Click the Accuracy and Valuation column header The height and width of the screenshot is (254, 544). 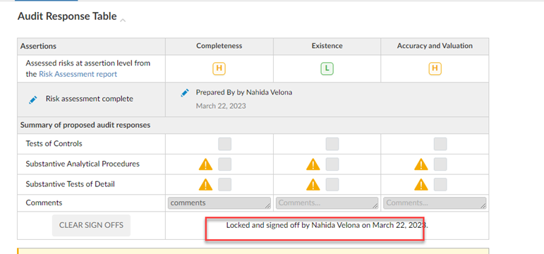pyautogui.click(x=435, y=46)
